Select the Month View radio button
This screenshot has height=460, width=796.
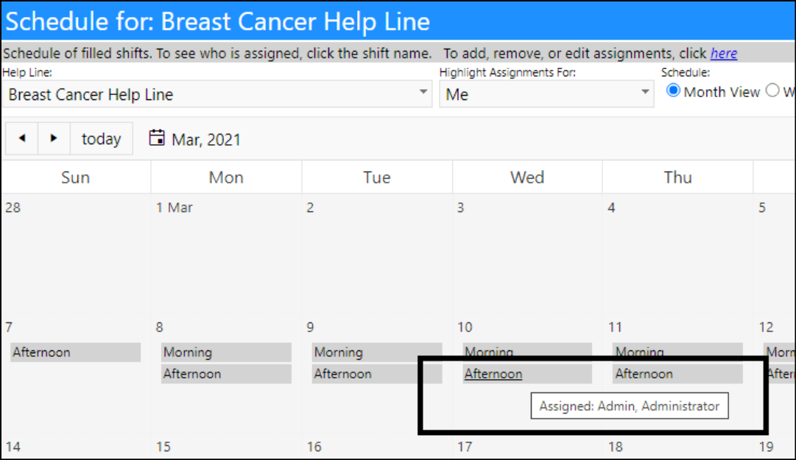[x=673, y=91]
